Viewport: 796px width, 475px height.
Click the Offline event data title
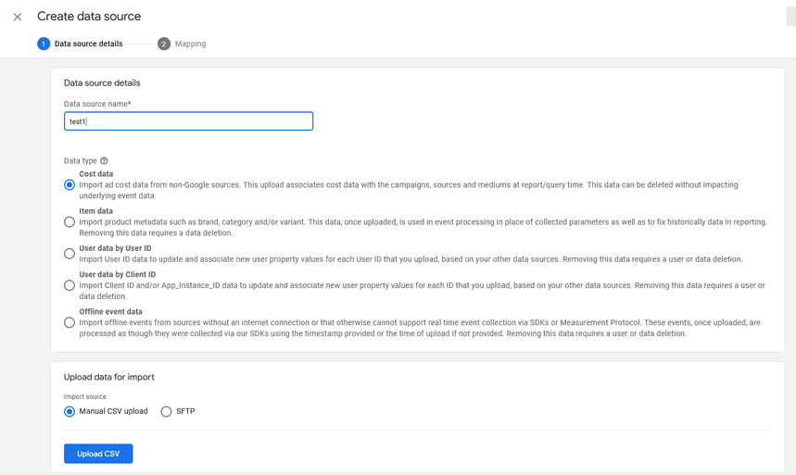[x=110, y=311]
